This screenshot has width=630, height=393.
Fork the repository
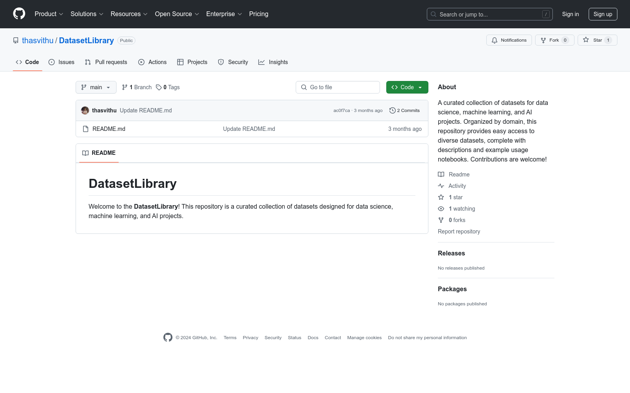tap(555, 40)
